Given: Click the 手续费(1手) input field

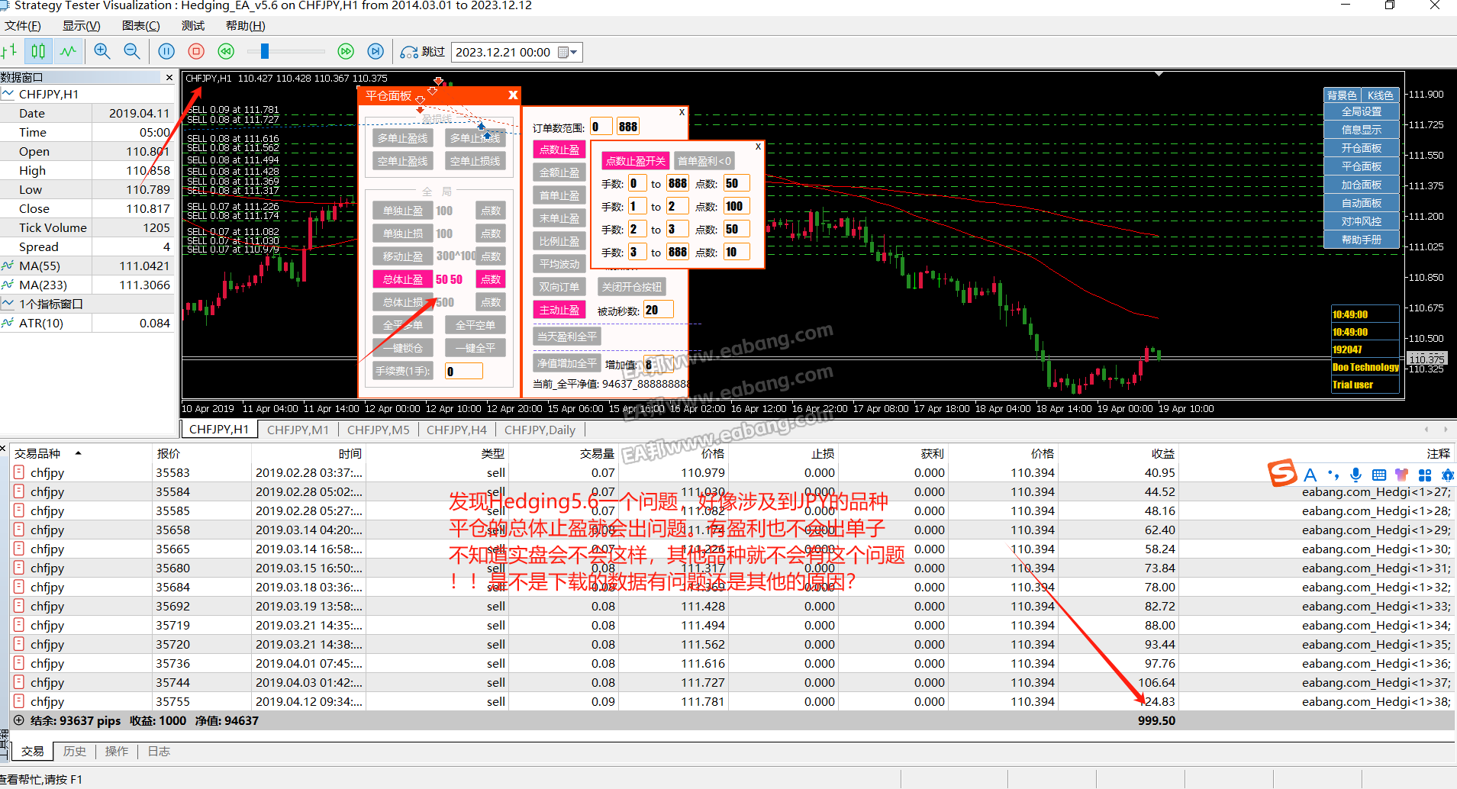Looking at the screenshot, I should 463,372.
